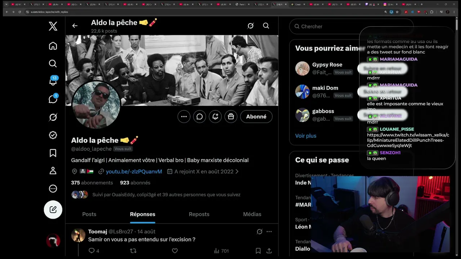Open the twitch.tv clip link in chat

coord(408,140)
